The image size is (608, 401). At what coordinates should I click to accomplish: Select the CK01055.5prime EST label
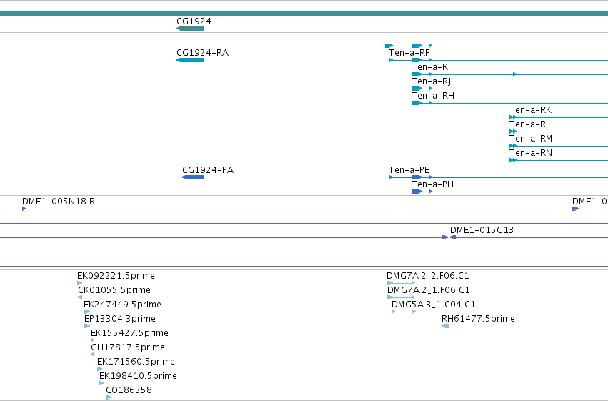point(114,290)
